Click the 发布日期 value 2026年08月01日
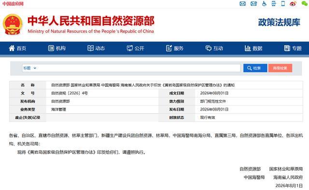309x190 pixels. pos(214,109)
